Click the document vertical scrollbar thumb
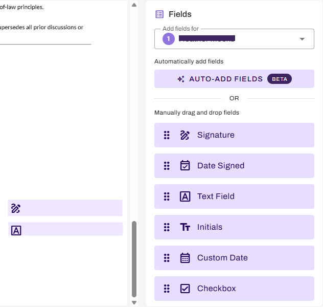Image resolution: width=323 pixels, height=307 pixels. [134, 259]
